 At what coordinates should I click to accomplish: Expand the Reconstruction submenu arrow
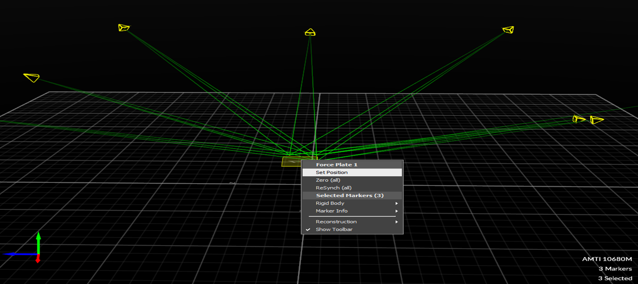click(x=396, y=222)
